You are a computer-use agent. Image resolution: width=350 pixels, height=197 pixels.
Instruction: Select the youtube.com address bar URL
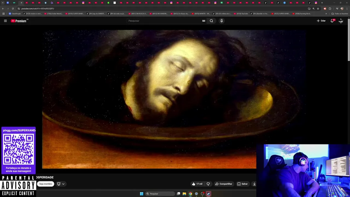coord(37,8)
